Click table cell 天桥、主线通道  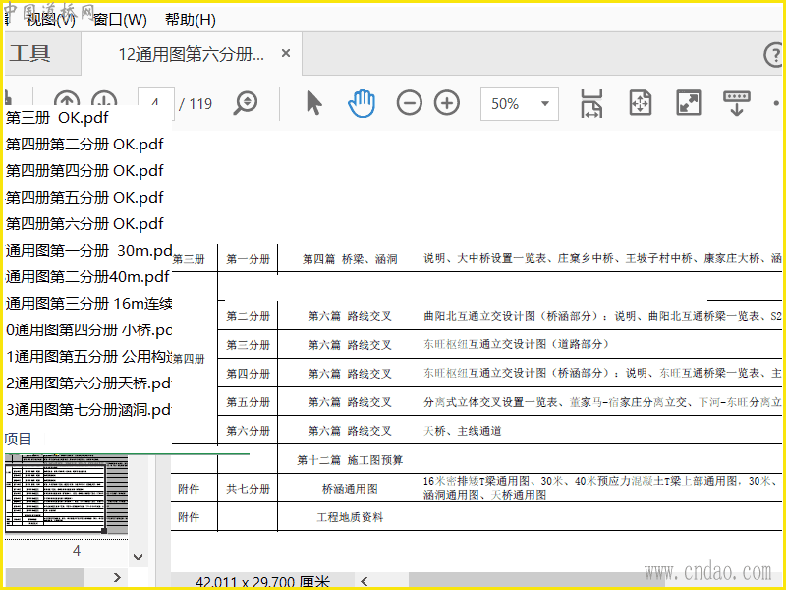tap(462, 431)
